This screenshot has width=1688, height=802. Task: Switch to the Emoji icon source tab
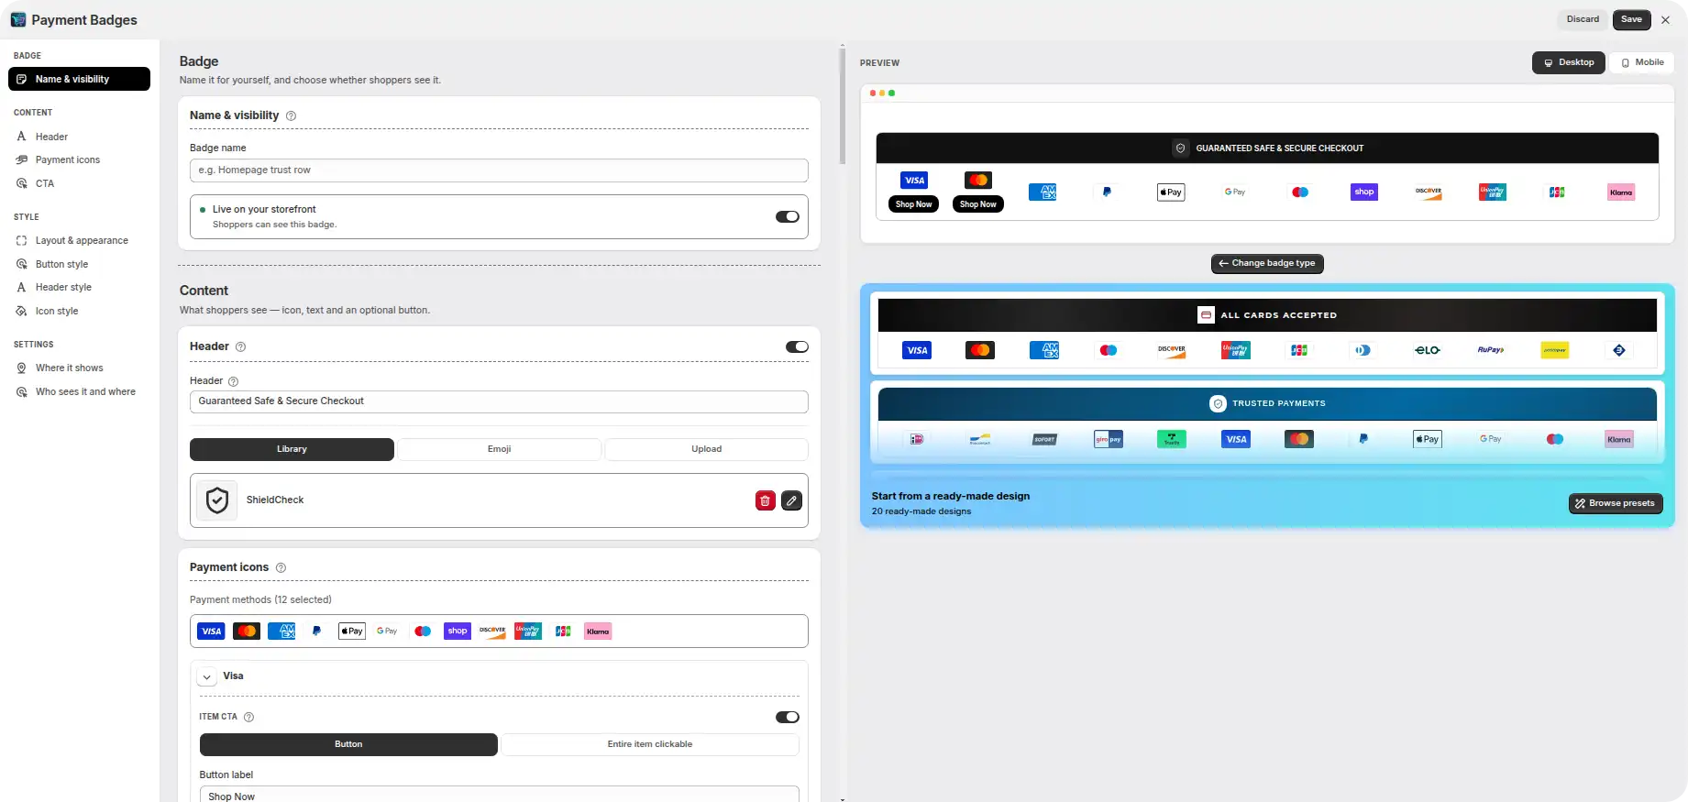pyautogui.click(x=499, y=449)
